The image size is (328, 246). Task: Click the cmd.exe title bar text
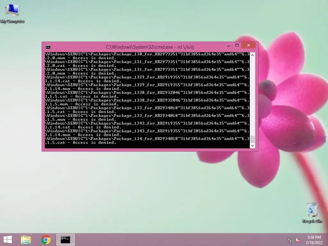pos(150,47)
